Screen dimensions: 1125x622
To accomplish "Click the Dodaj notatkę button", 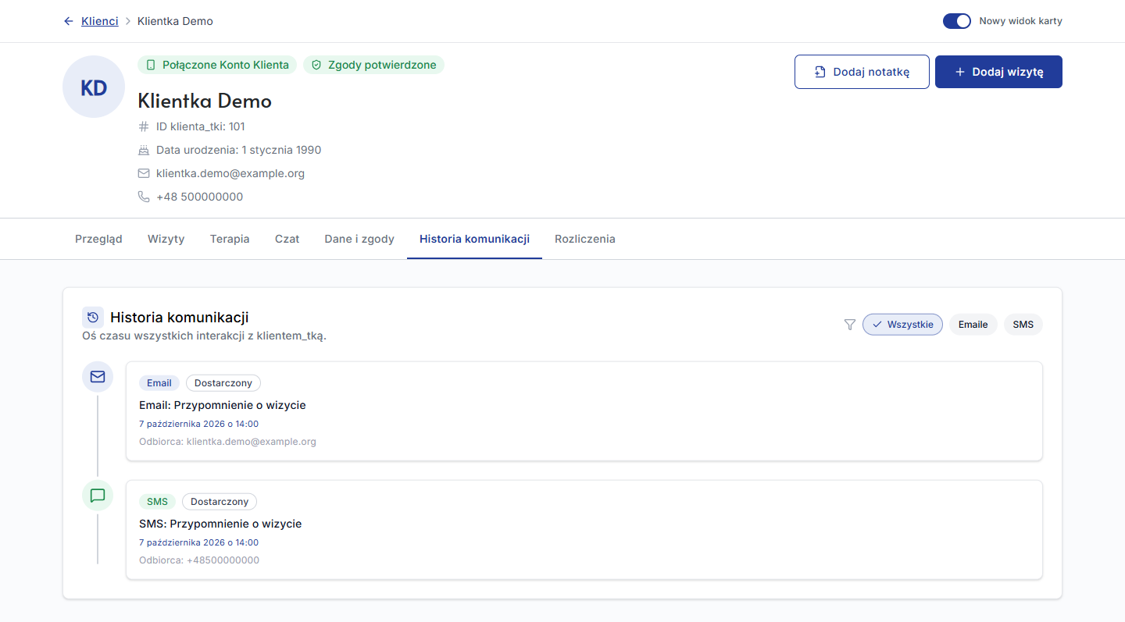I will coord(862,72).
